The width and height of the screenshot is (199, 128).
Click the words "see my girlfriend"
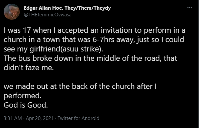coord(32,49)
